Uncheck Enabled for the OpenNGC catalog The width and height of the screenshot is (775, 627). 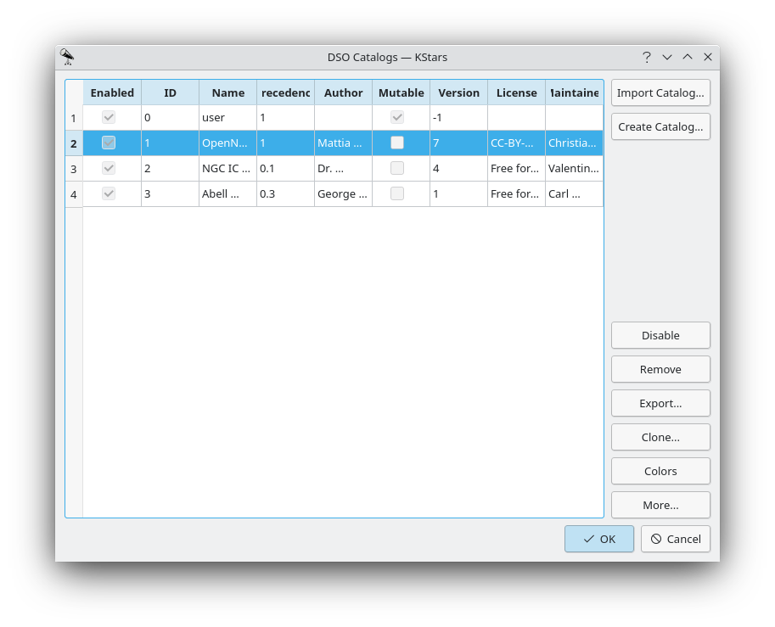[108, 143]
